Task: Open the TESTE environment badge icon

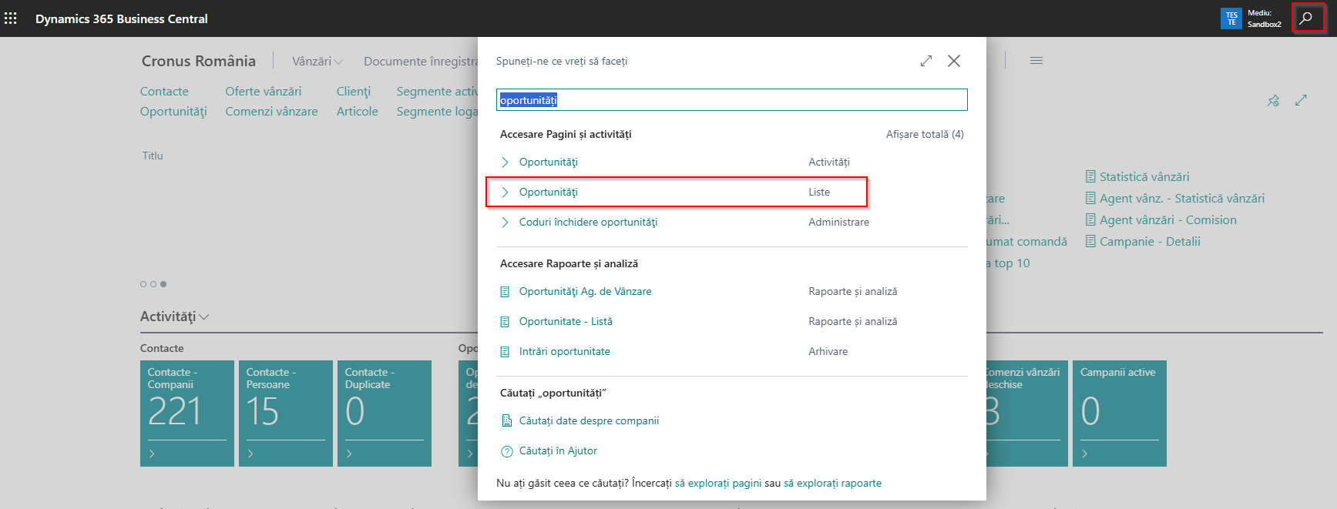Action: pos(1231,18)
